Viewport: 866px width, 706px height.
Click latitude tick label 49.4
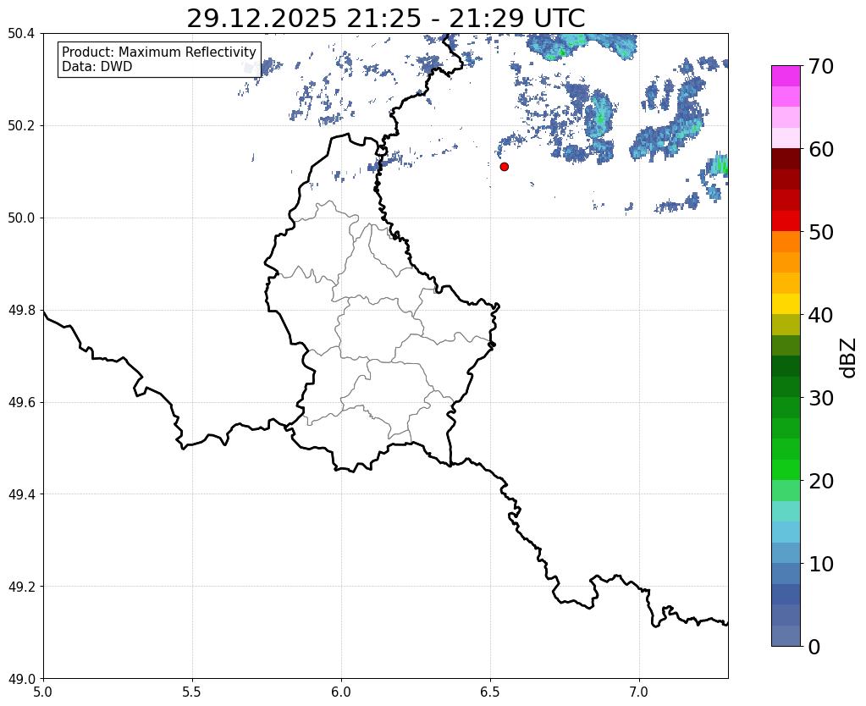click(21, 494)
